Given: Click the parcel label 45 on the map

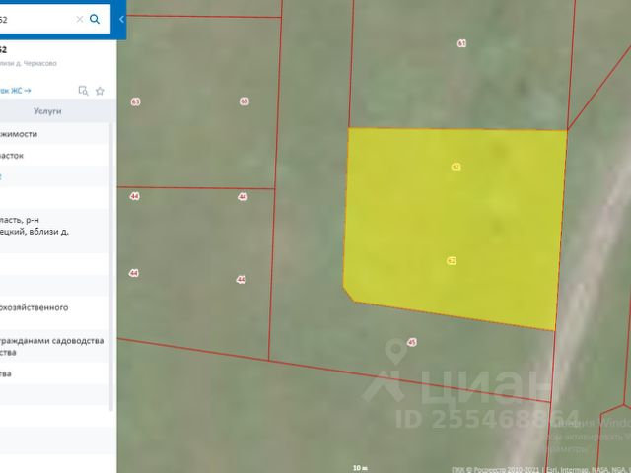Looking at the screenshot, I should pos(412,343).
